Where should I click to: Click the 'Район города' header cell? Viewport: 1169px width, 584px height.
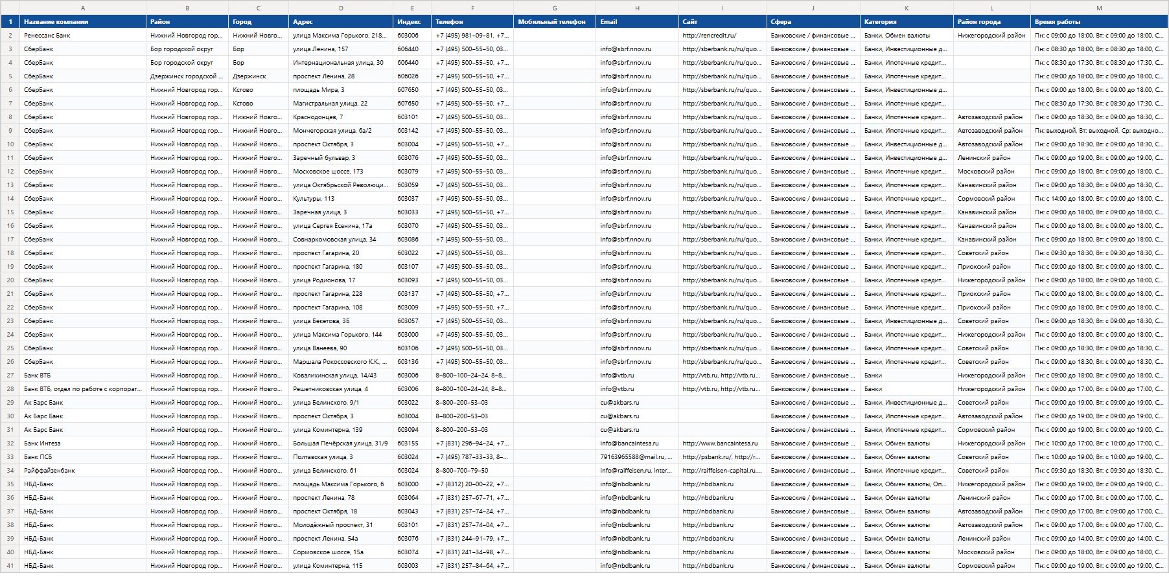(992, 22)
